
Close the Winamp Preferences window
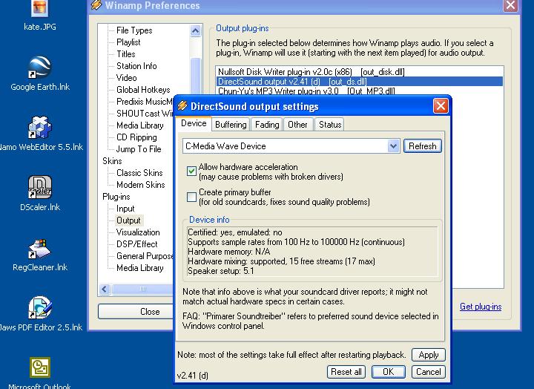point(510,5)
